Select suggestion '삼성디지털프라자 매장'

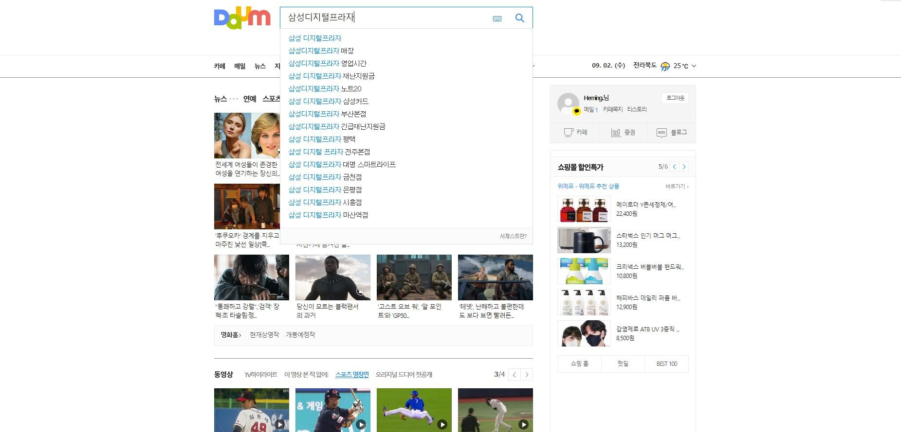point(321,51)
